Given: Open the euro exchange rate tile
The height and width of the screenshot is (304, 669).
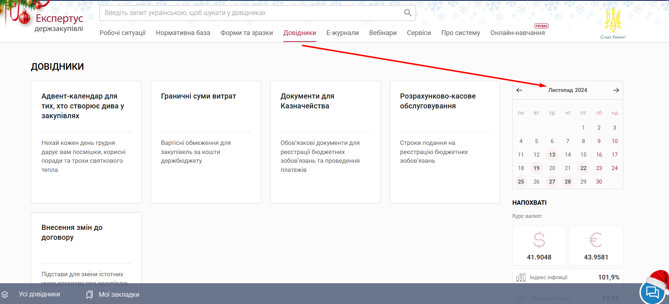Looking at the screenshot, I should click(x=596, y=246).
